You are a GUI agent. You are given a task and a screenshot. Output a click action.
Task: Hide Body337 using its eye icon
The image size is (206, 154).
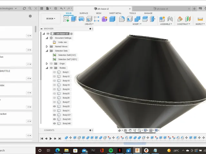54,115
